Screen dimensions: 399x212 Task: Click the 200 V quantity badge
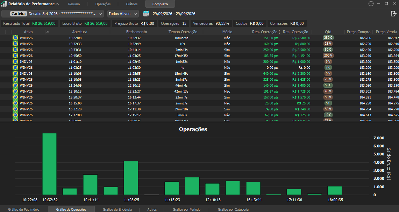[x=328, y=56]
